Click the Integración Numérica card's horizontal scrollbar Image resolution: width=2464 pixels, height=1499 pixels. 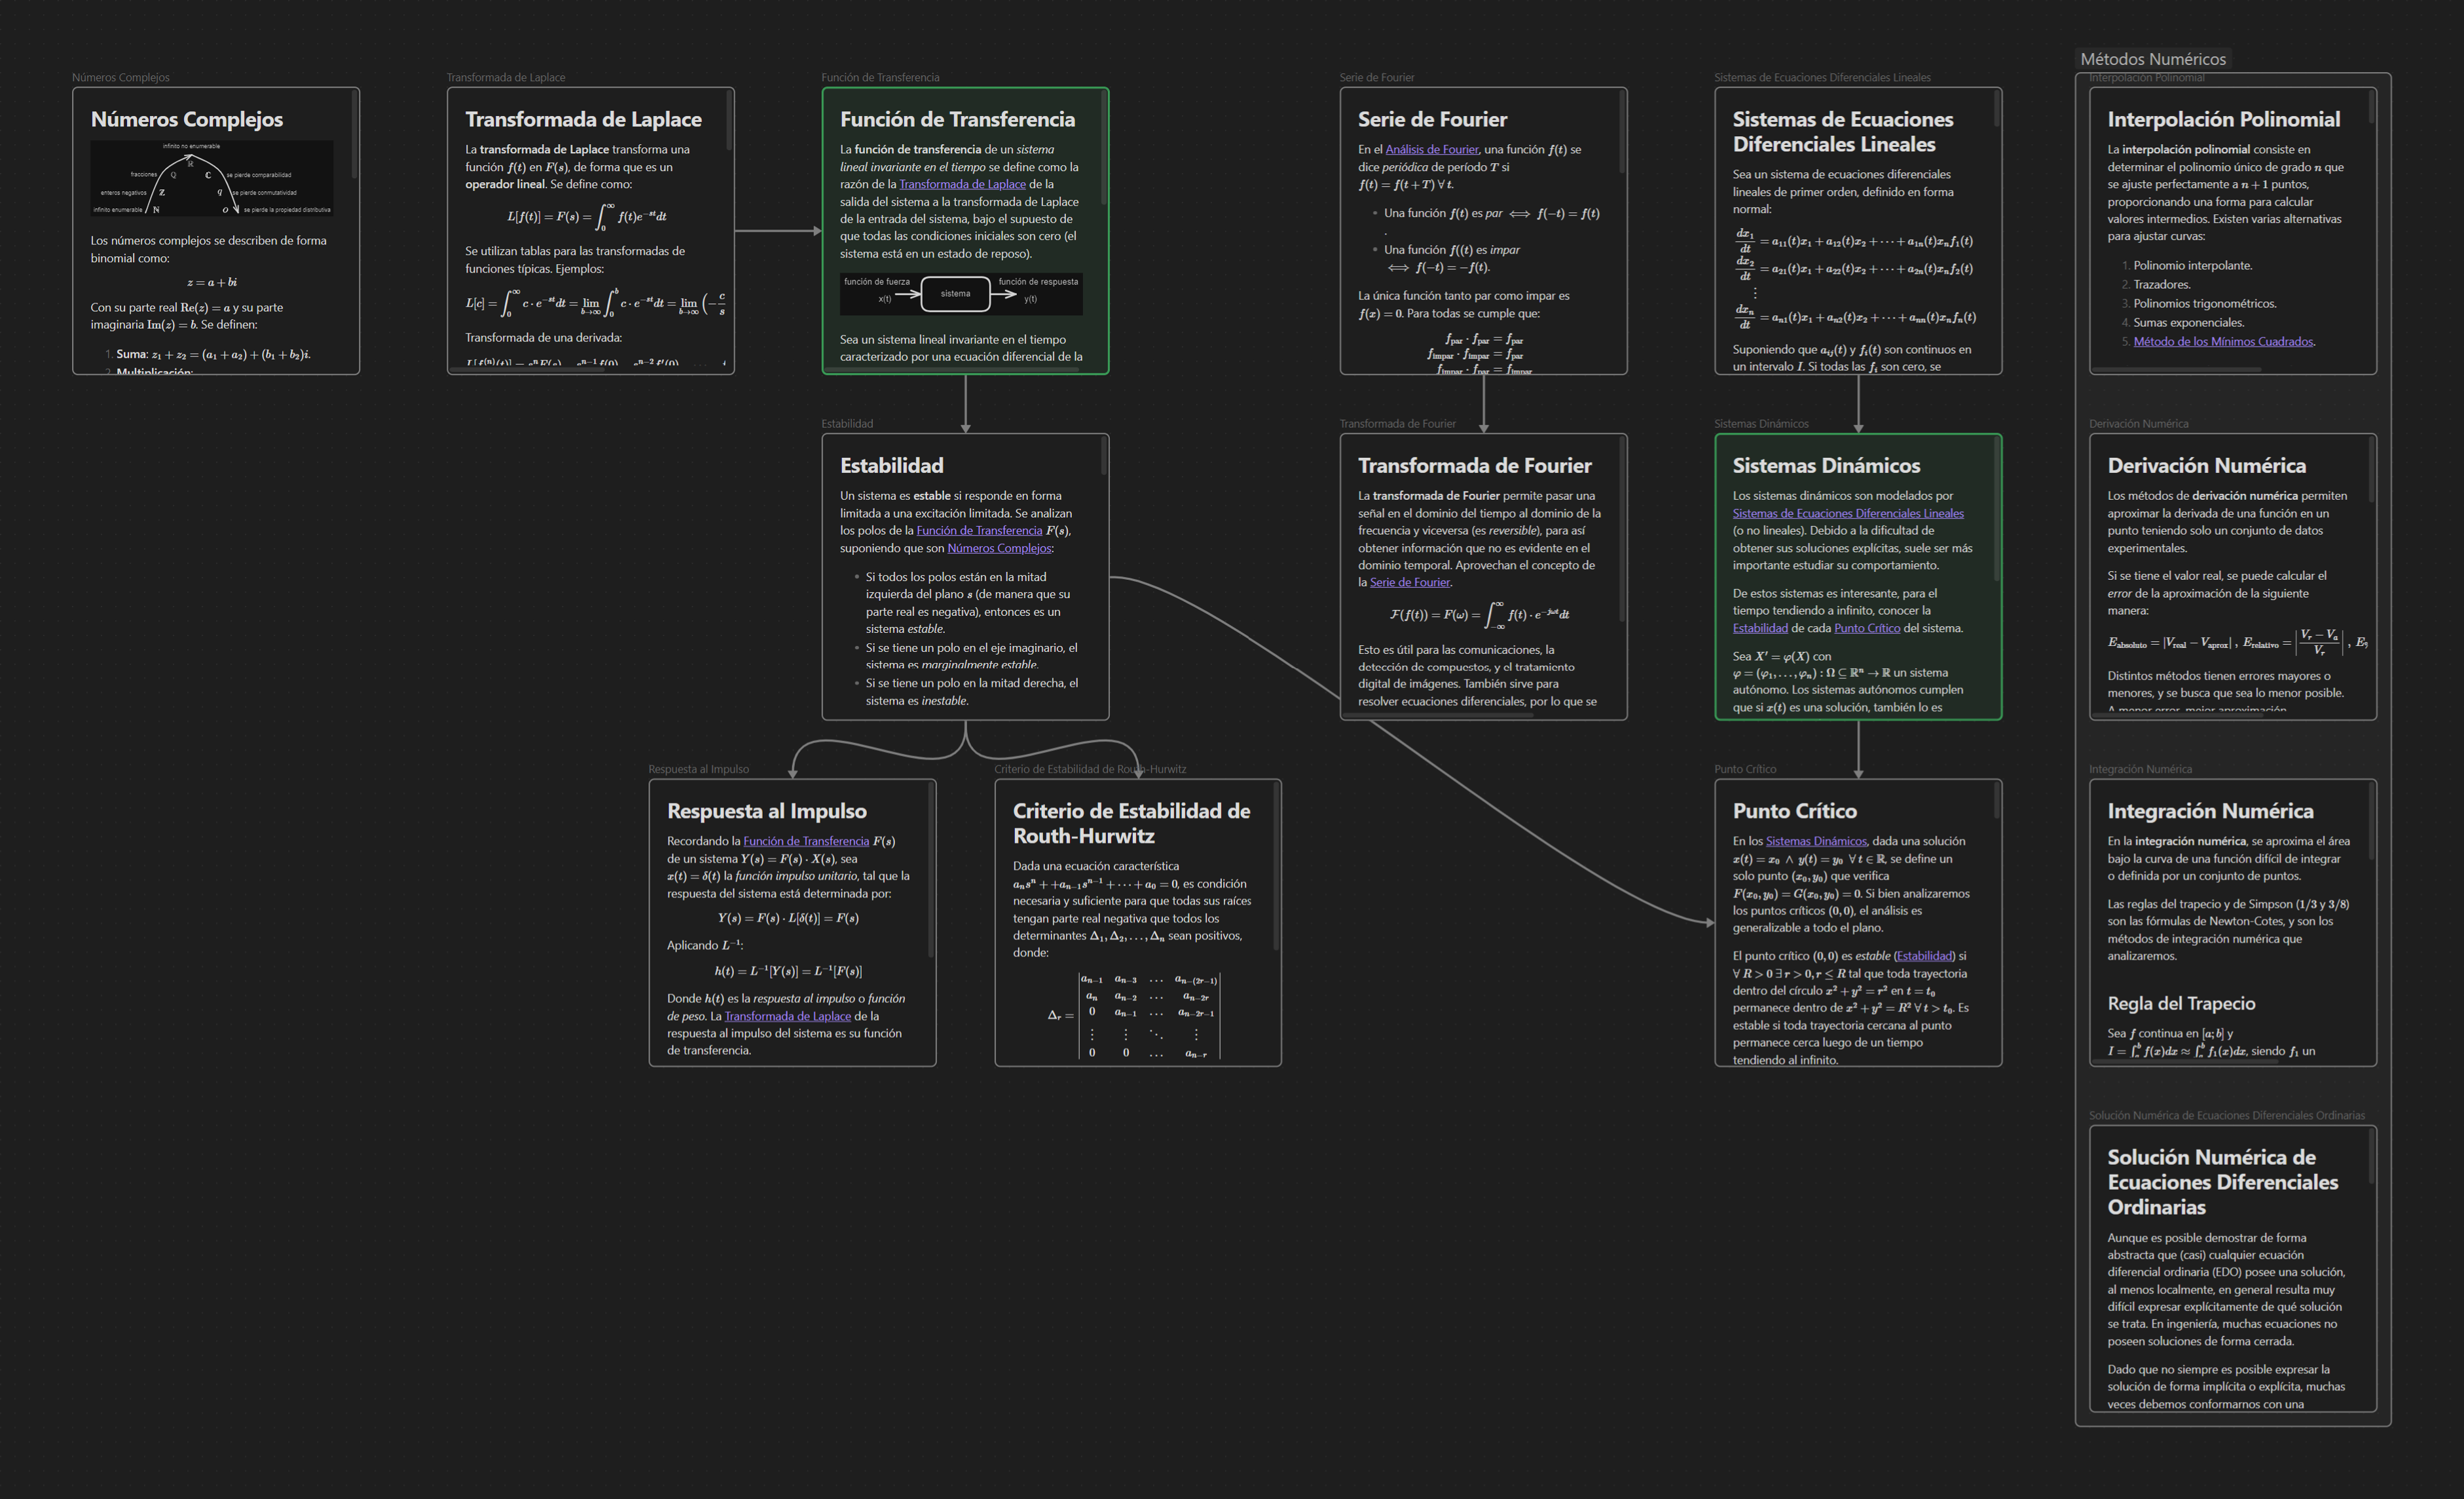pos(2185,1062)
